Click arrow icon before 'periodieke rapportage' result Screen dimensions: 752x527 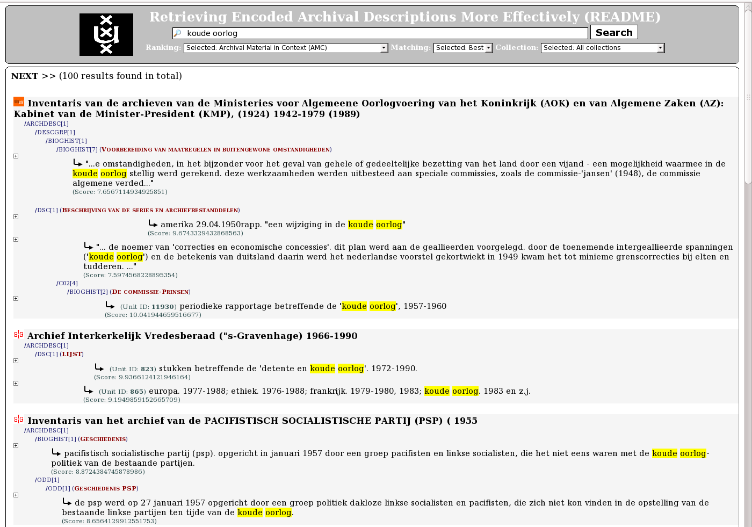pos(110,305)
